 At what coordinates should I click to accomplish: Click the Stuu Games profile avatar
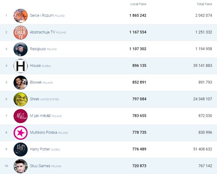click(21, 166)
